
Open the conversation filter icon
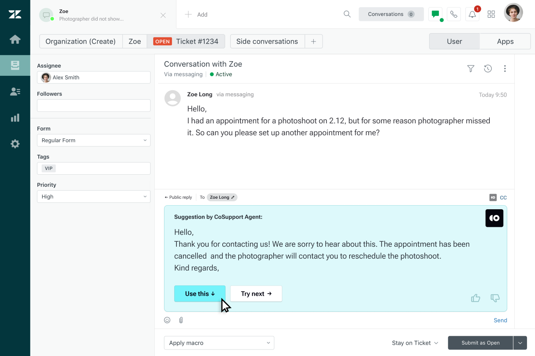point(471,69)
